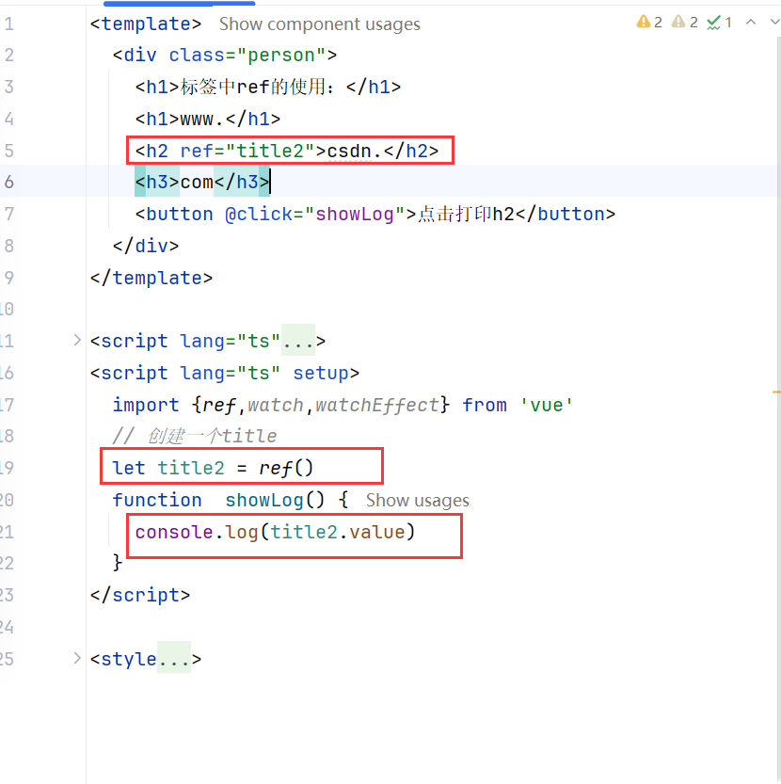The height and width of the screenshot is (784, 781).
Task: Click the yellow warnings indicator showing 2
Action: pos(649,22)
